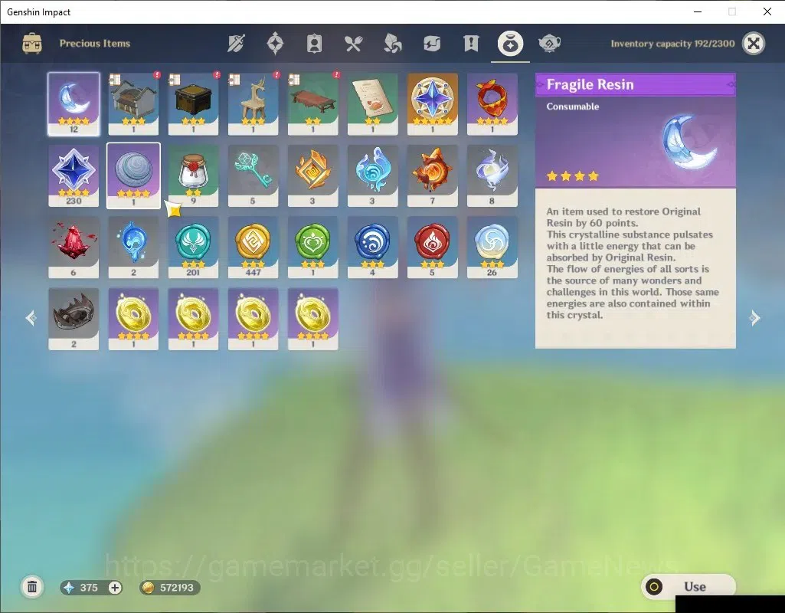This screenshot has height=613, width=785.
Task: Click the Consumable label in the detail panel
Action: (573, 107)
